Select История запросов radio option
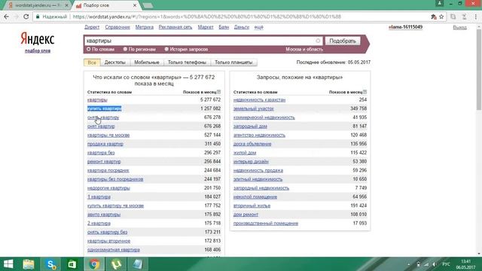482x271 pixels. pos(166,49)
